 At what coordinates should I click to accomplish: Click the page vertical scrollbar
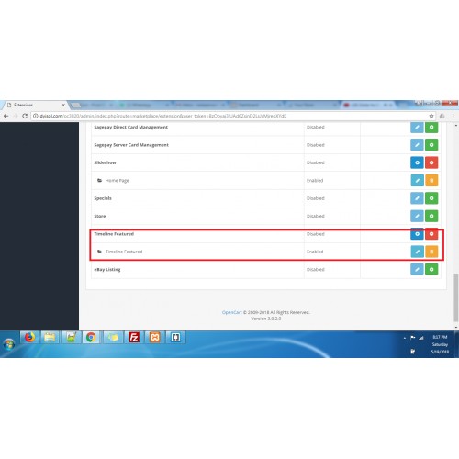456,298
